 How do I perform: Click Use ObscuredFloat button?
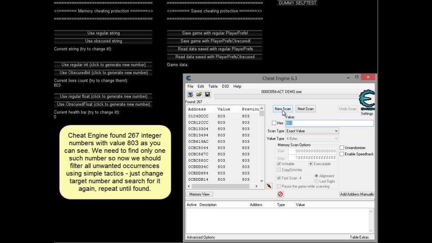[103, 104]
